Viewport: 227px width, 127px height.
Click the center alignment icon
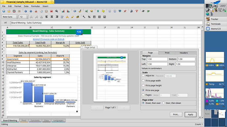pos(52,17)
